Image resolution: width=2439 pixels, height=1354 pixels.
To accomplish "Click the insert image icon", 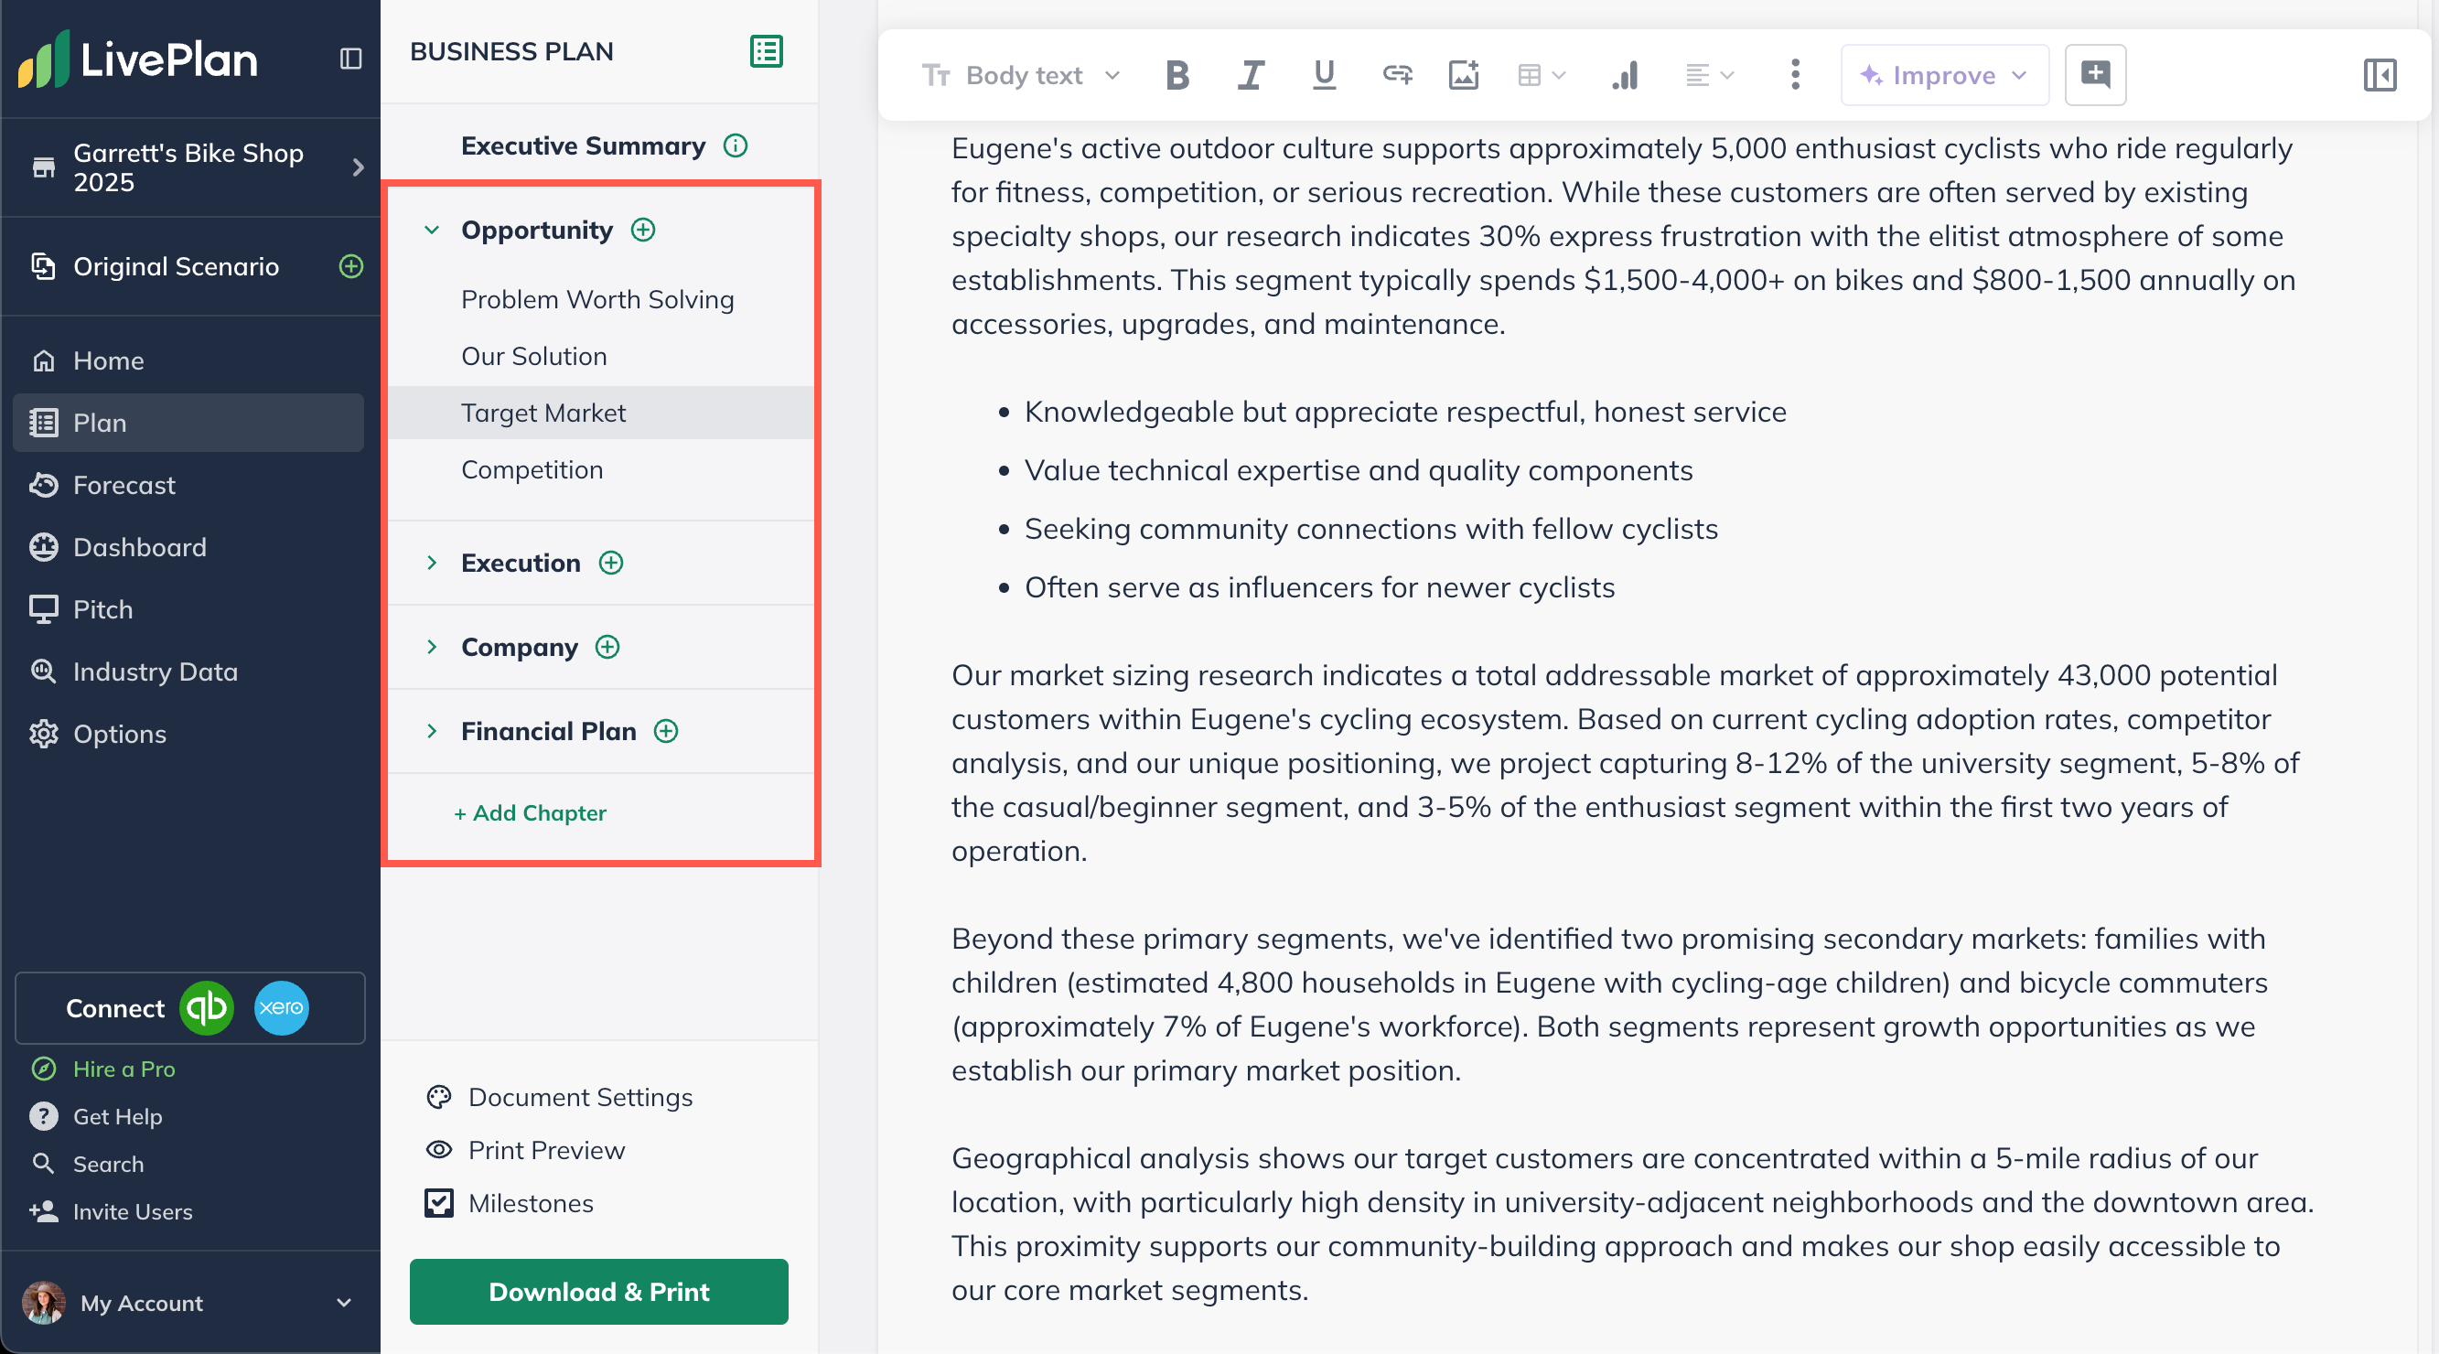I will click(x=1464, y=75).
